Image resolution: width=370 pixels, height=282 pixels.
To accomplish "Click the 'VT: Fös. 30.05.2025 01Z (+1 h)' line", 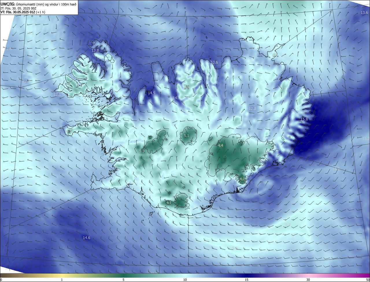I will coord(23,12).
